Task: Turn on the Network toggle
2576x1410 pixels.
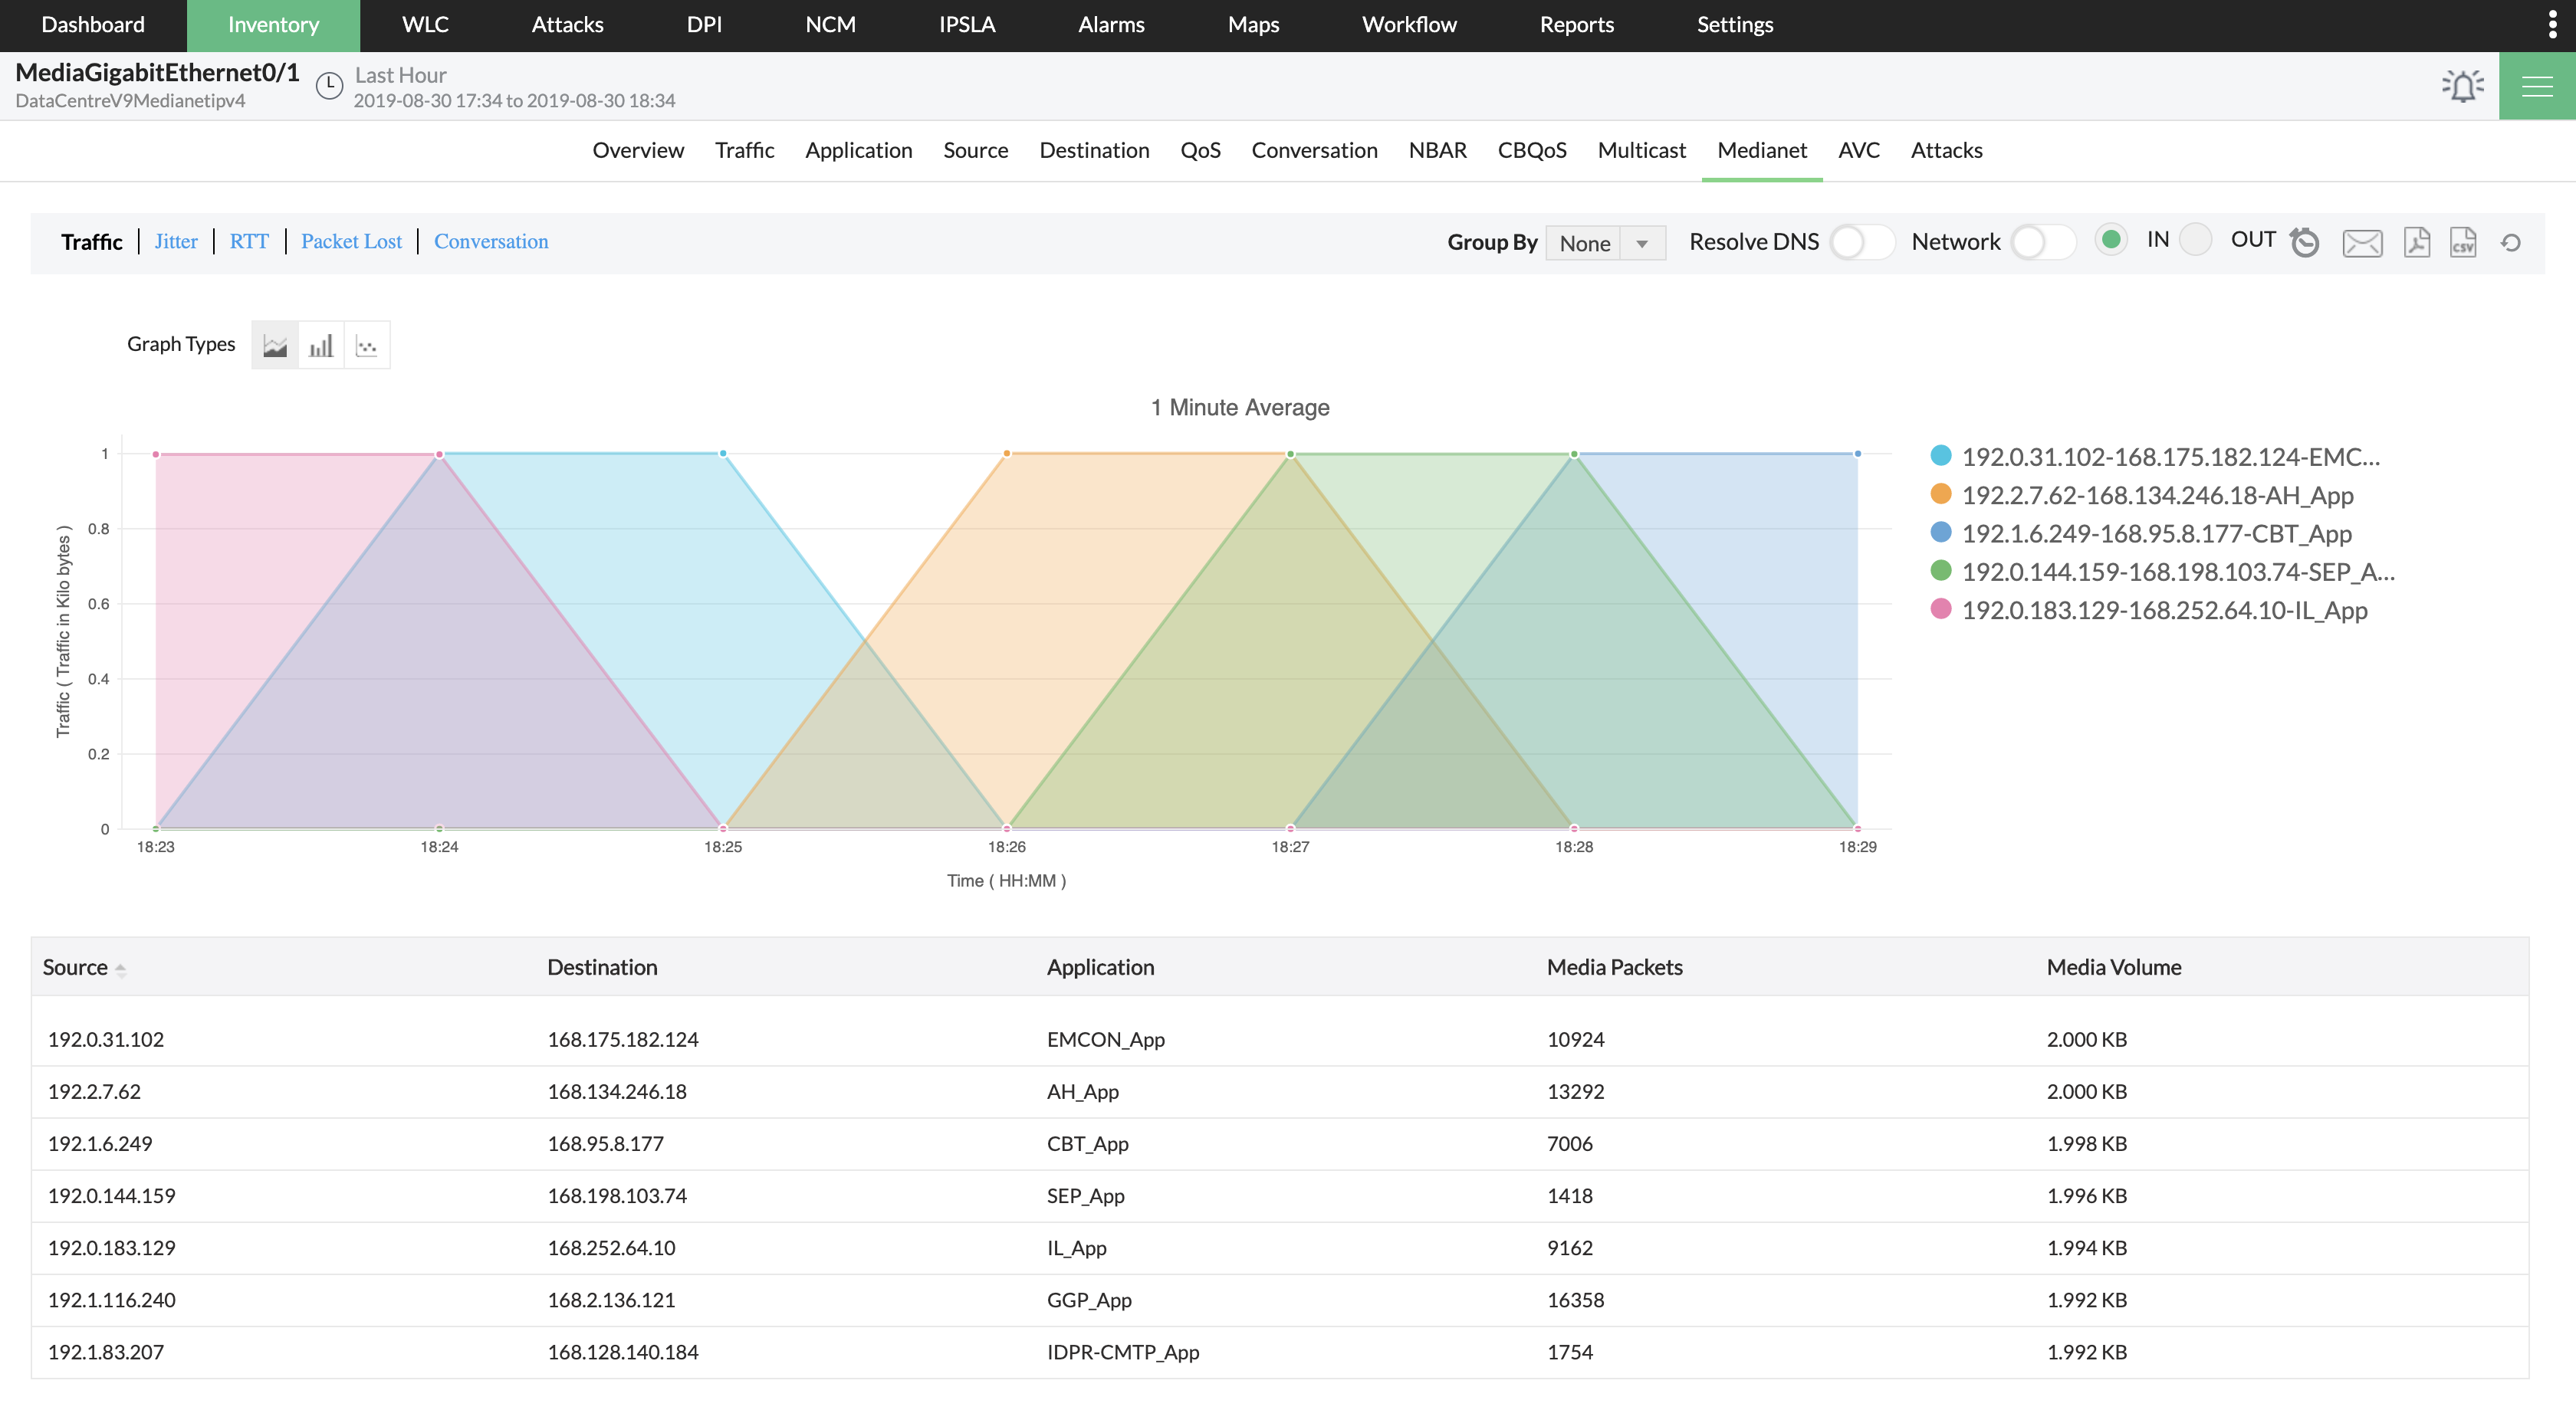Action: pos(2042,242)
